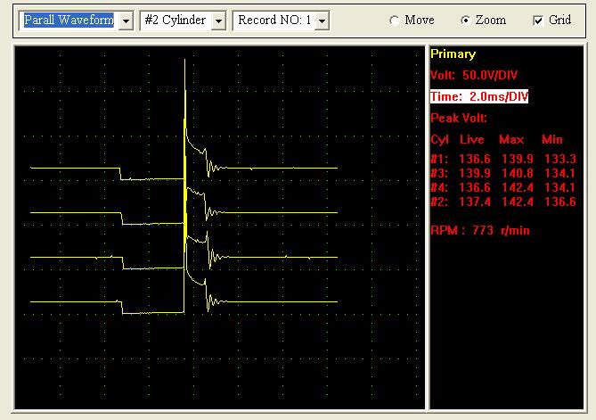Viewport: 596px width, 420px height.
Task: Click the Volt: 50.0V/DIV setting
Action: click(x=474, y=75)
